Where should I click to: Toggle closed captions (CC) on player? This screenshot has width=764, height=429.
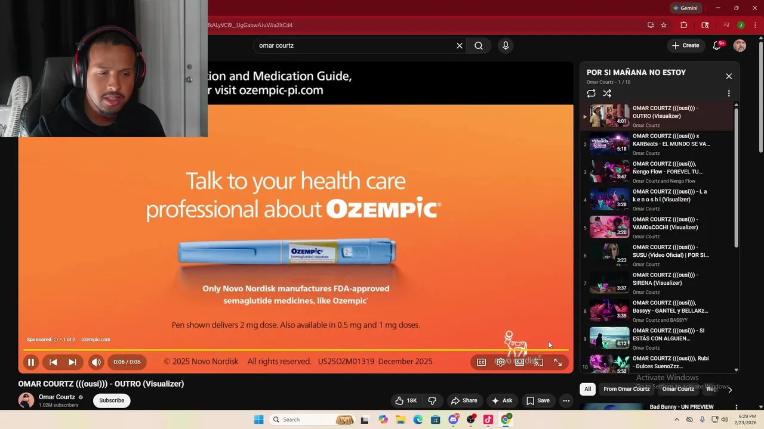481,362
